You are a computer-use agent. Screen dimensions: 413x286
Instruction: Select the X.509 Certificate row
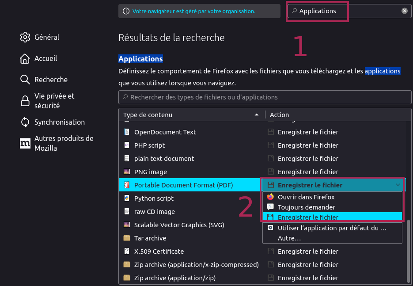click(x=262, y=251)
